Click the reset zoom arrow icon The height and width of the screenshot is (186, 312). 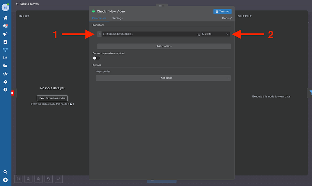(49, 179)
